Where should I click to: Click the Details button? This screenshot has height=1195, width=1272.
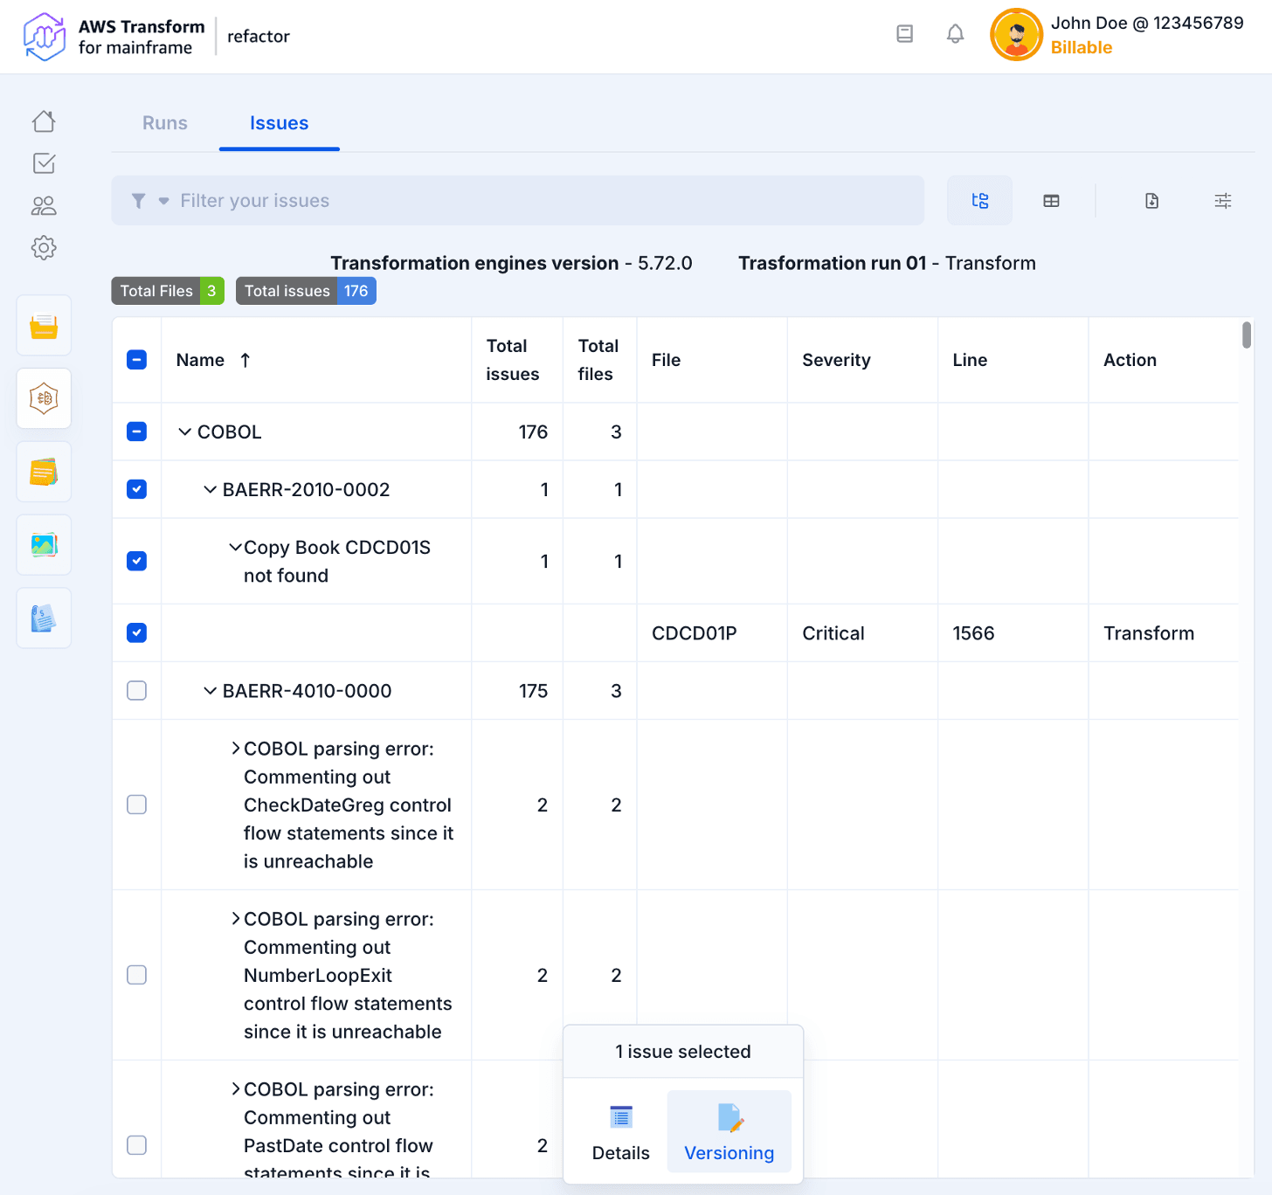[620, 1131]
